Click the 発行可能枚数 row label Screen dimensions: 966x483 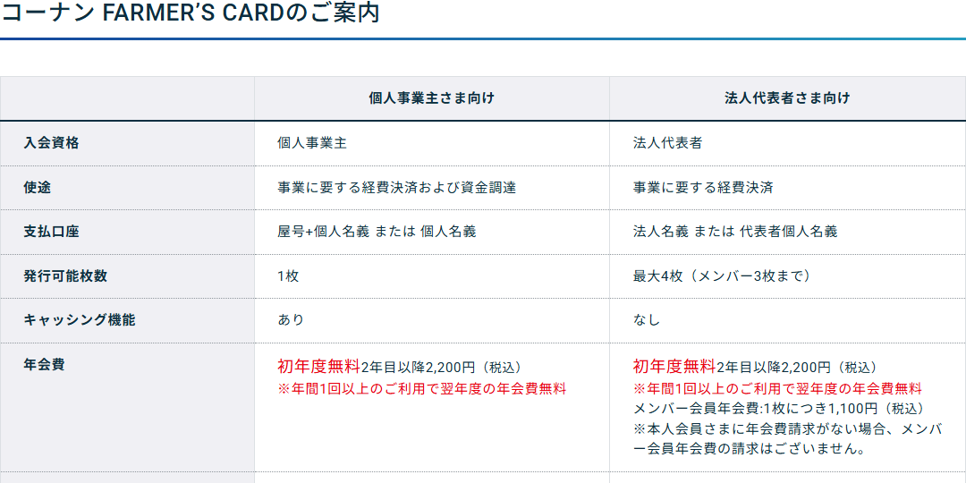point(65,276)
